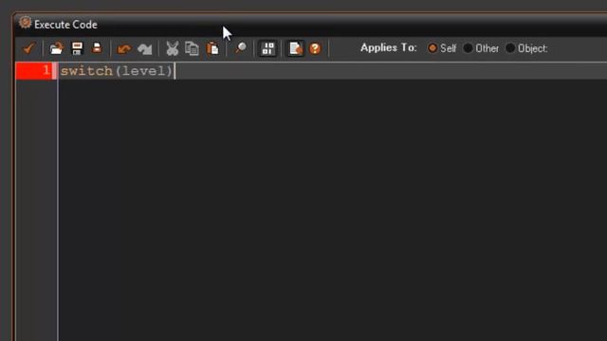
Task: Toggle the code page icon beside Help
Action: [x=295, y=48]
